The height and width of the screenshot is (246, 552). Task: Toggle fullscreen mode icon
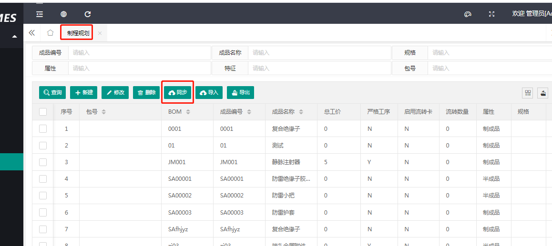(x=491, y=14)
